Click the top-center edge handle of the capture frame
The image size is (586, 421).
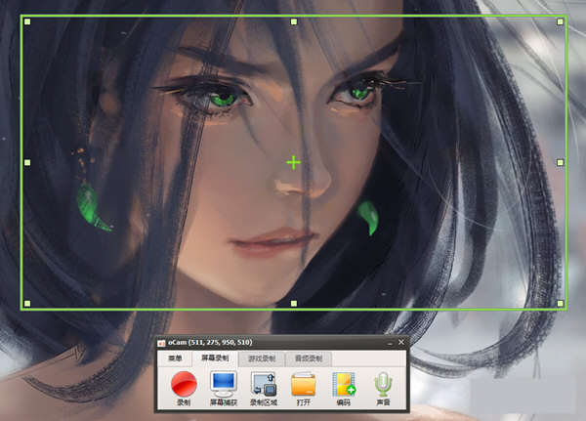click(x=293, y=21)
